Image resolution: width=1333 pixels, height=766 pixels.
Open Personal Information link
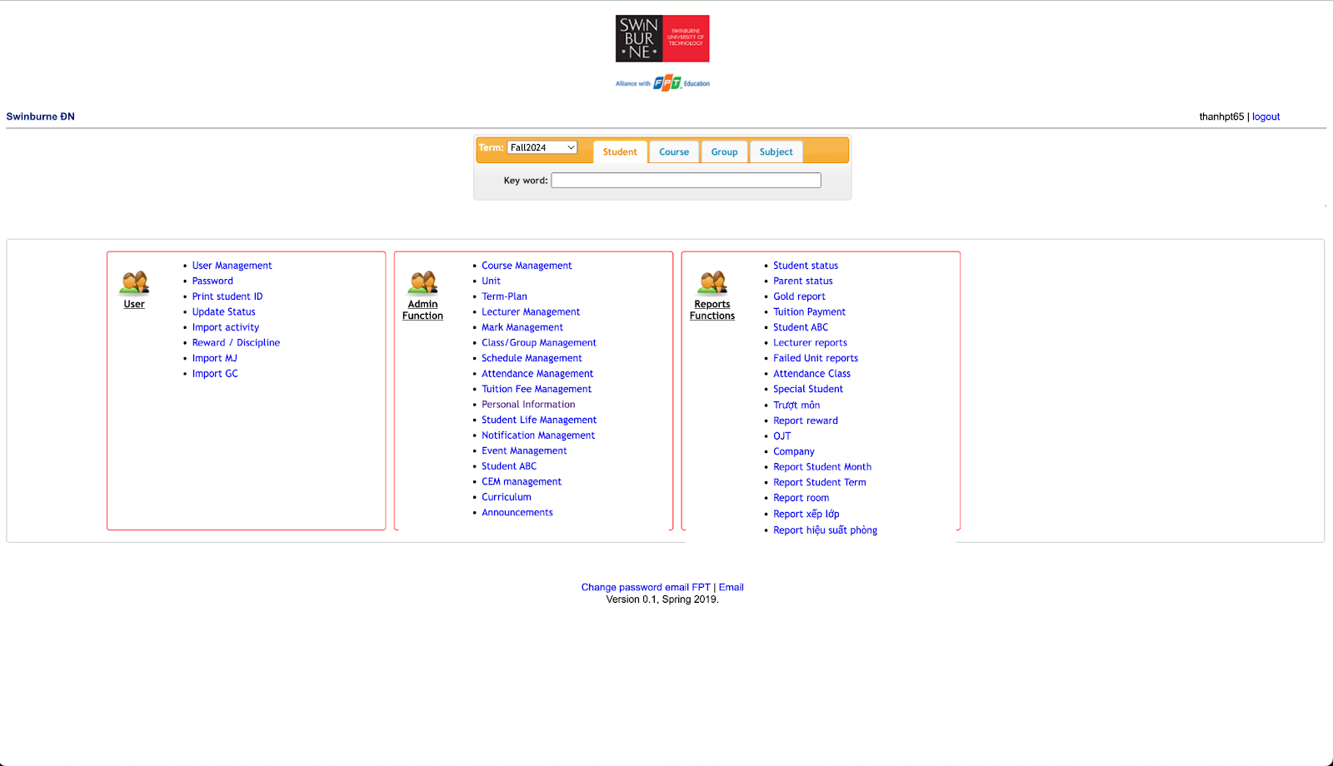528,404
